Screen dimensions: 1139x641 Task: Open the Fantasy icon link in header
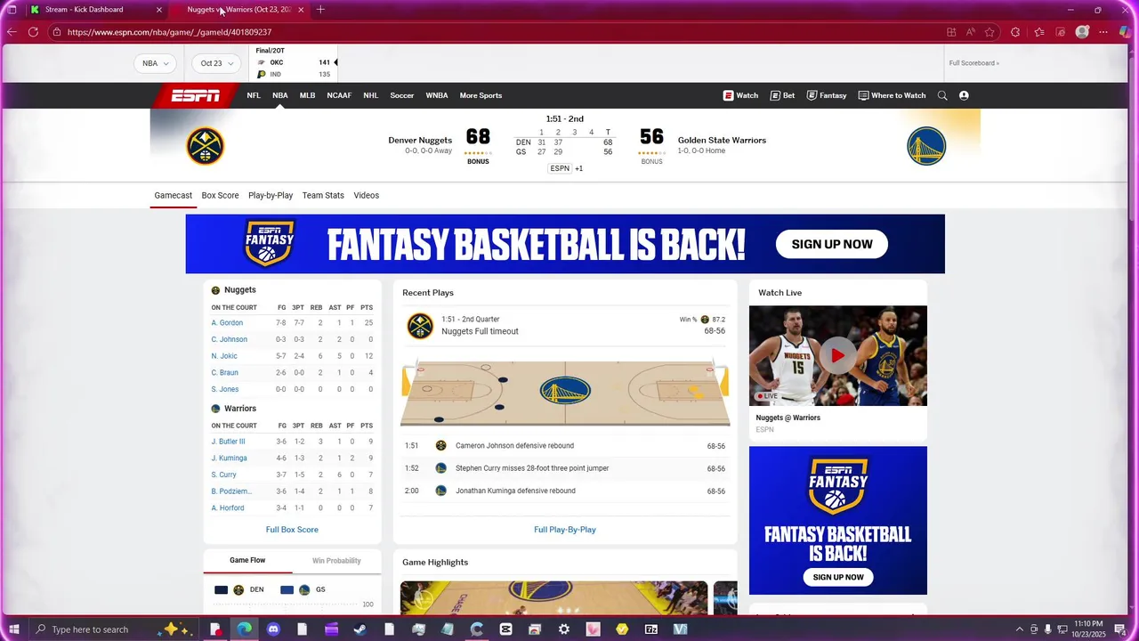pos(827,95)
